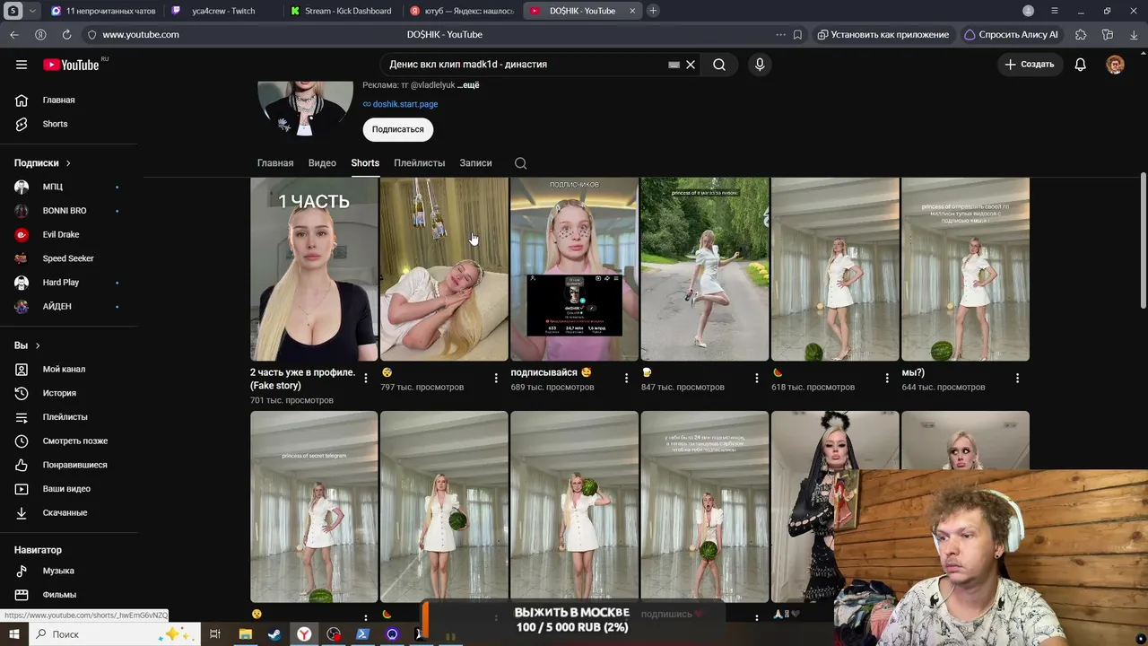Viewport: 1148px width, 646px height.
Task: Select the channel Shorts tab
Action: [x=365, y=163]
